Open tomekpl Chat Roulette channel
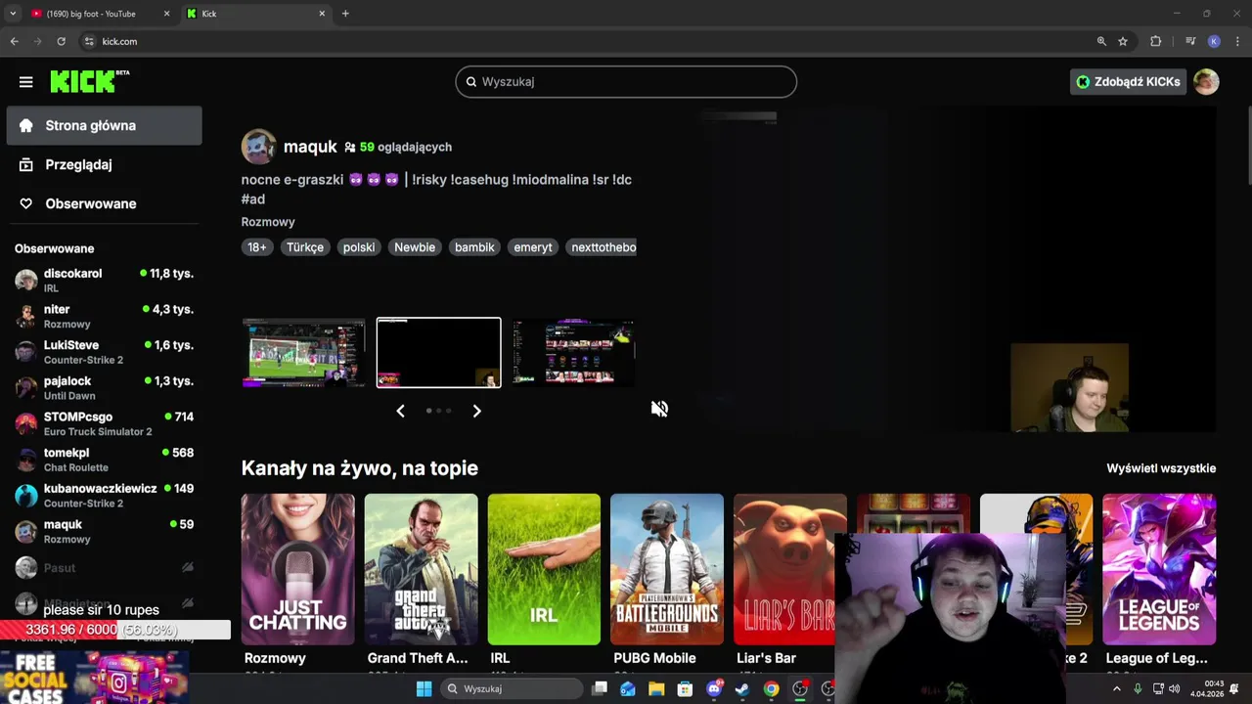Screen dimensions: 1252x704 104,460
